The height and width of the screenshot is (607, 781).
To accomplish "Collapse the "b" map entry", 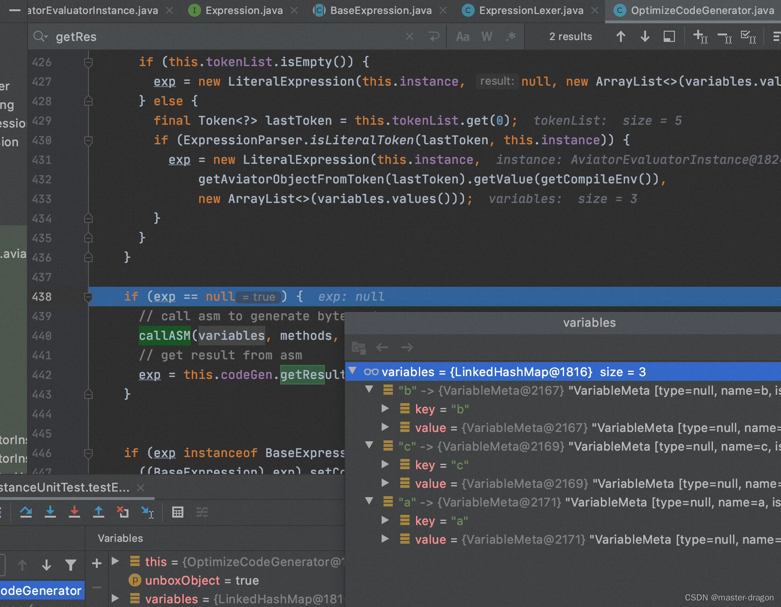I will point(369,390).
